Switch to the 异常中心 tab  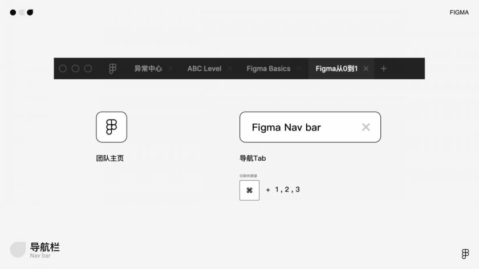148,69
